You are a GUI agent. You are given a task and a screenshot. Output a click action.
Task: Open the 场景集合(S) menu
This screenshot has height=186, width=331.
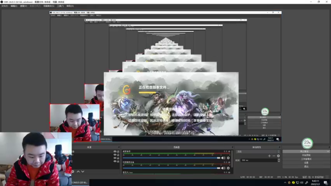[49, 6]
